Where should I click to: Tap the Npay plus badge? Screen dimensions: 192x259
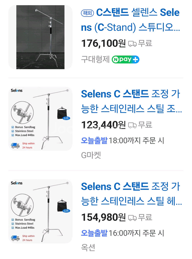click(x=125, y=59)
